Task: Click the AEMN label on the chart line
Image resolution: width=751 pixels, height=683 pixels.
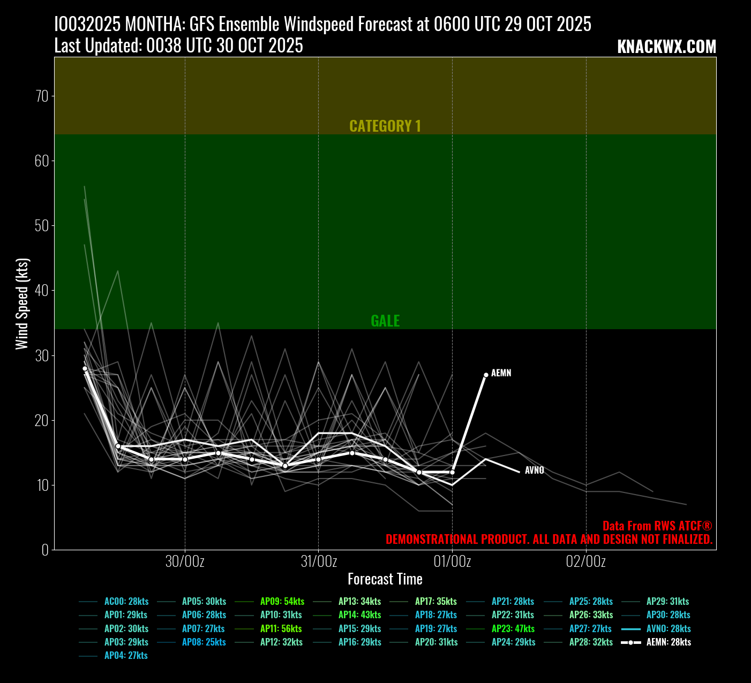Action: [501, 373]
